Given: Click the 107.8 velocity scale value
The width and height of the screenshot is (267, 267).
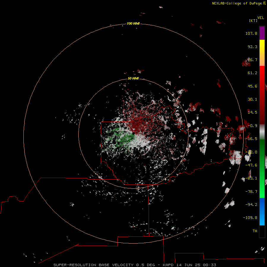Looking at the screenshot, I should point(251,33).
